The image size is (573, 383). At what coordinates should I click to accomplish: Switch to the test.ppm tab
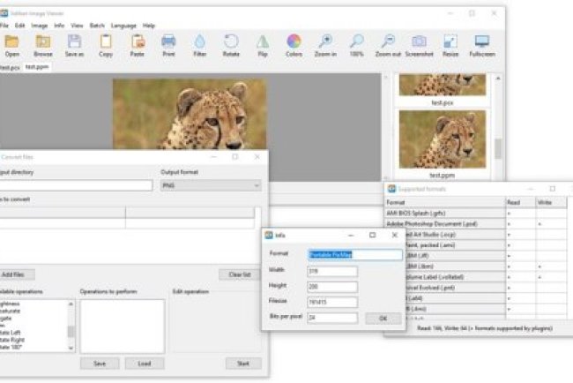pyautogui.click(x=37, y=66)
